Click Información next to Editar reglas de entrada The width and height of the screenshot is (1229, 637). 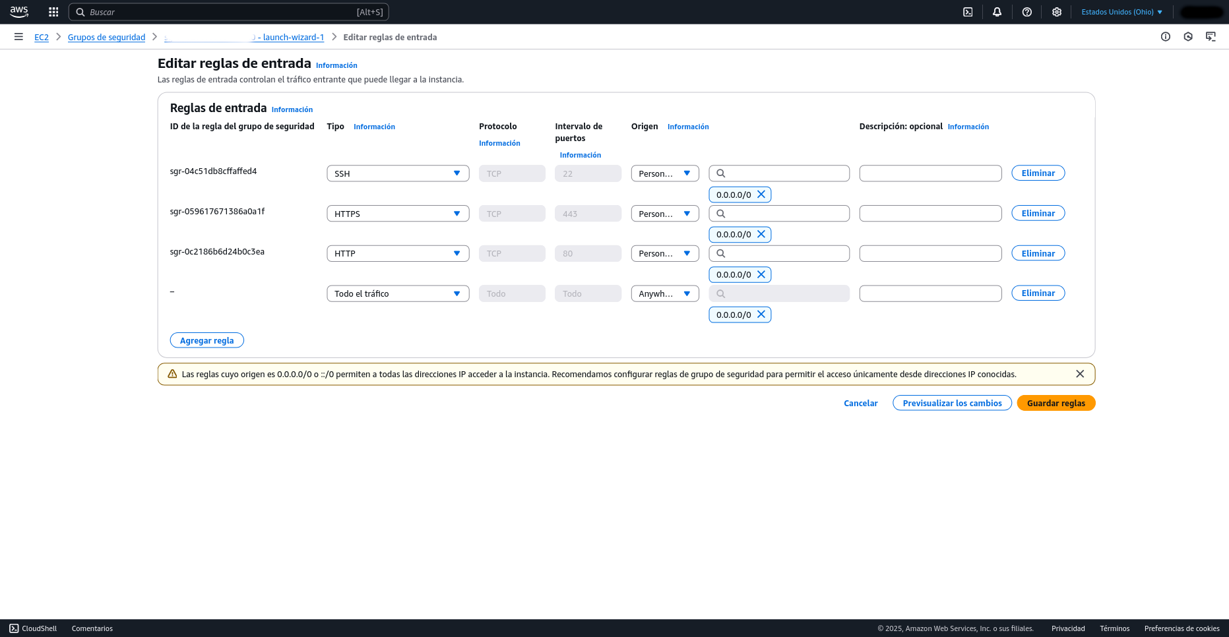point(336,65)
